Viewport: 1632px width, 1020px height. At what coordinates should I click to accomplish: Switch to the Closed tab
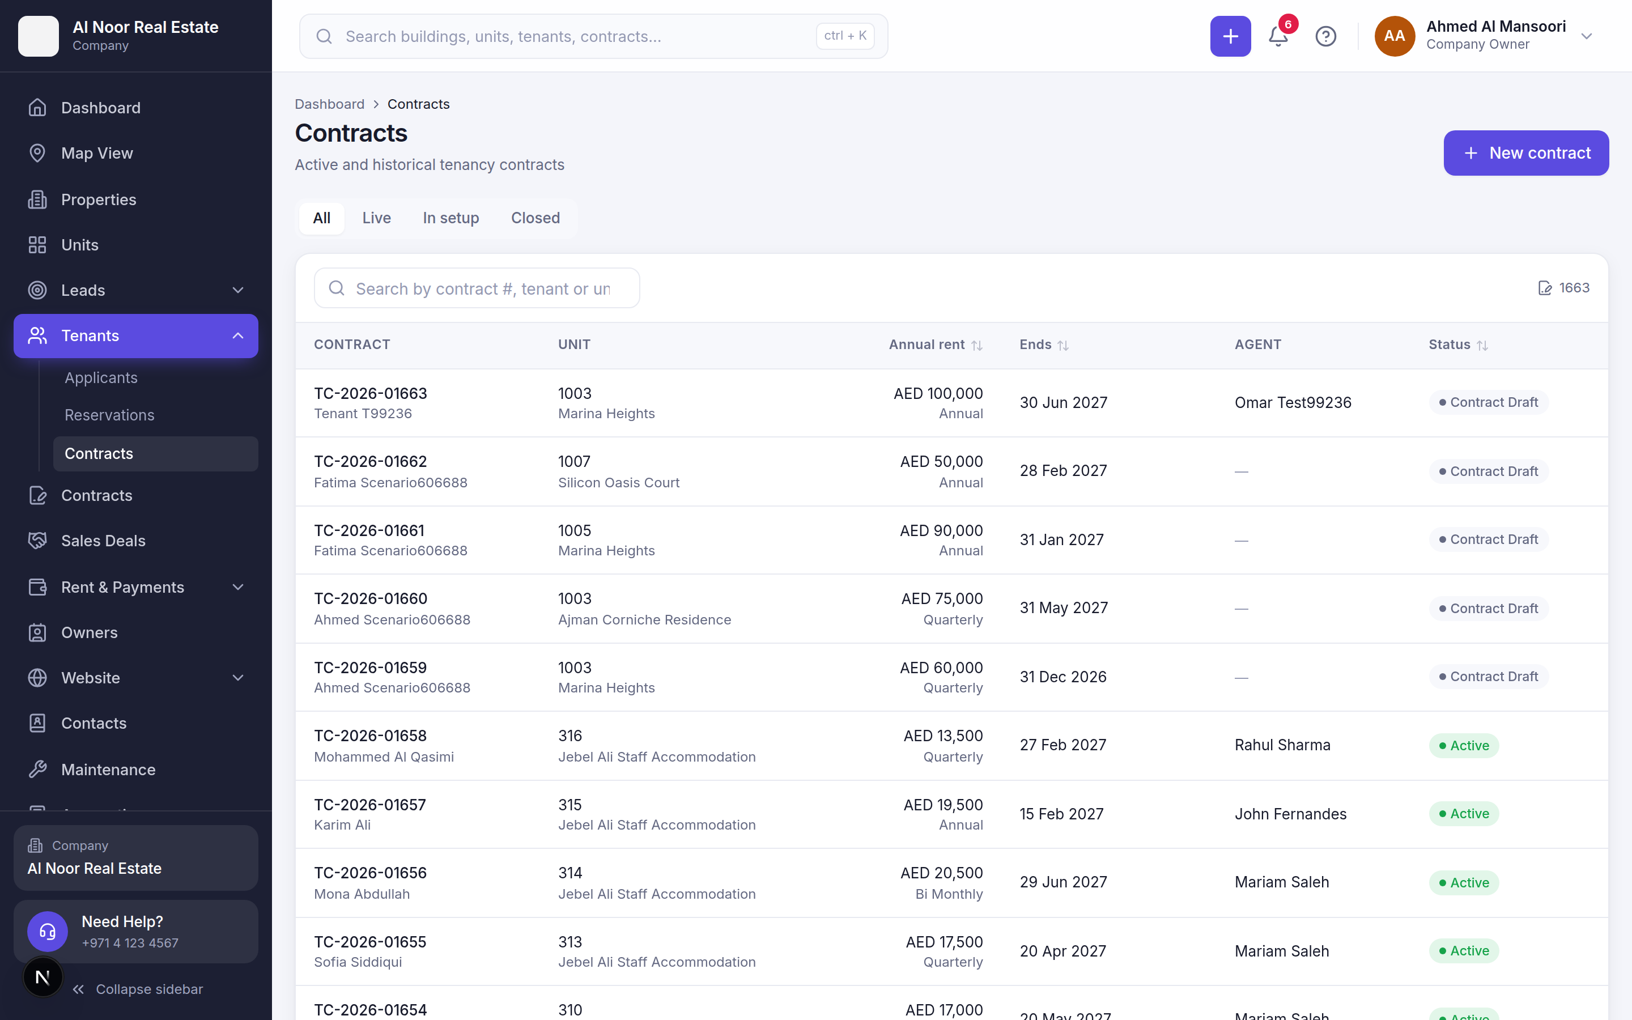[535, 218]
